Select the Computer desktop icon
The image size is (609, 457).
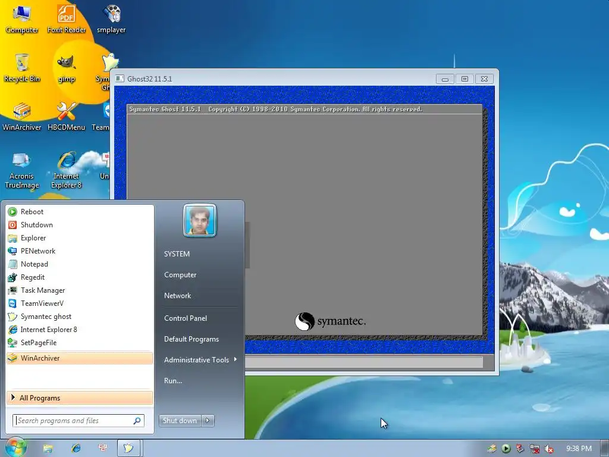click(x=22, y=20)
